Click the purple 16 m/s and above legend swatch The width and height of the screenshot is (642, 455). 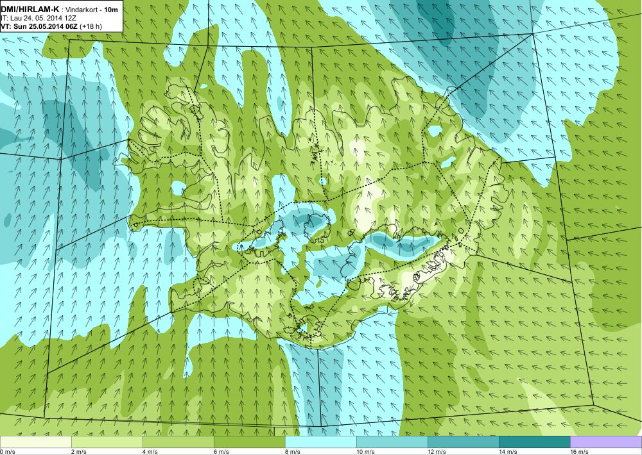(x=606, y=442)
